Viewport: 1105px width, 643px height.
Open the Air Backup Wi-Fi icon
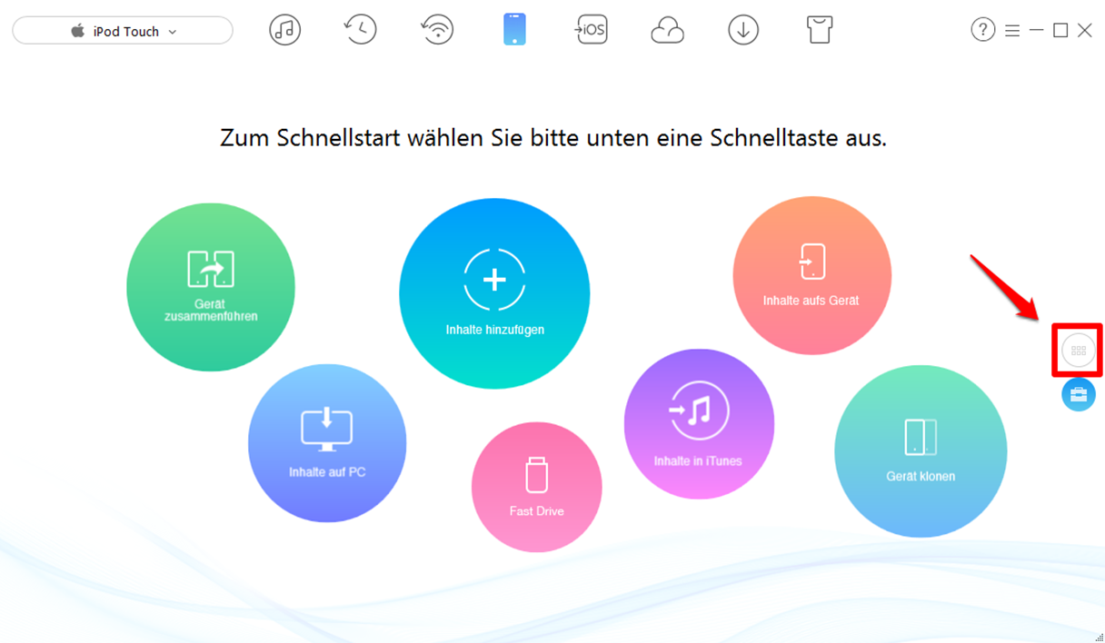point(438,30)
